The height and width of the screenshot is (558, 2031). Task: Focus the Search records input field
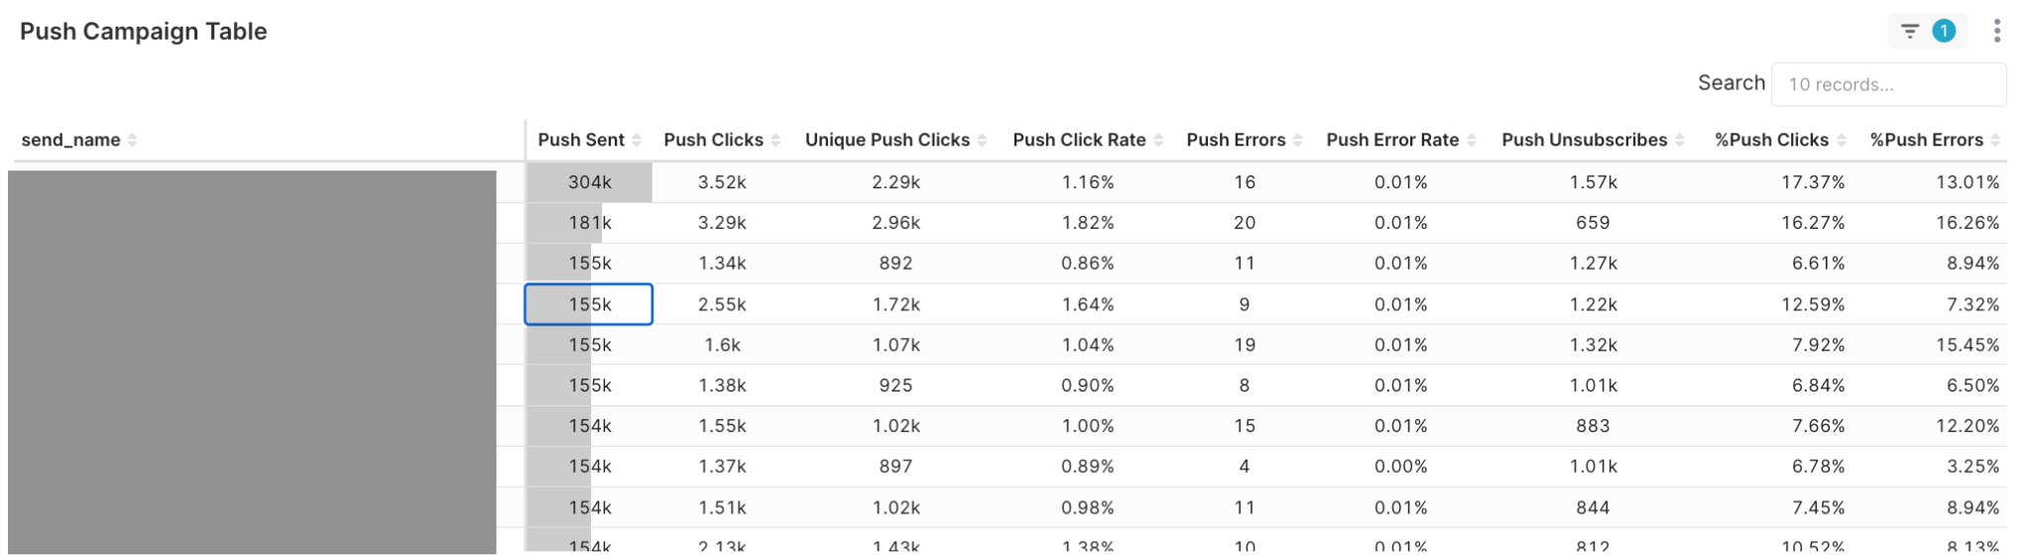[x=1888, y=84]
